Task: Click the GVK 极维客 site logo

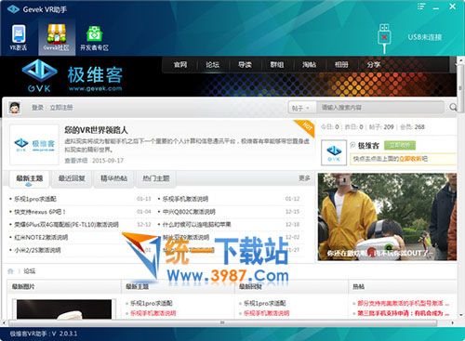Action: pyautogui.click(x=72, y=76)
